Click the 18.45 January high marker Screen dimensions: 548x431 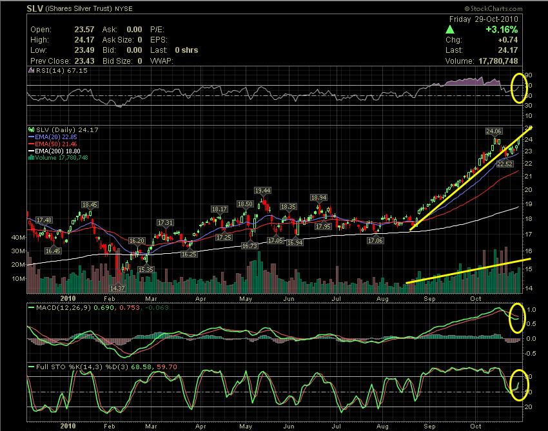(90, 205)
